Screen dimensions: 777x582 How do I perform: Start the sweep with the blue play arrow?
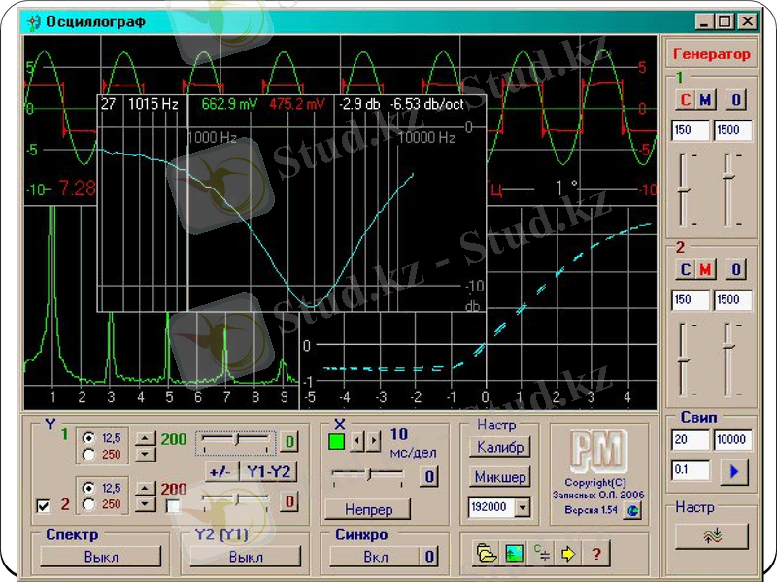(x=733, y=471)
